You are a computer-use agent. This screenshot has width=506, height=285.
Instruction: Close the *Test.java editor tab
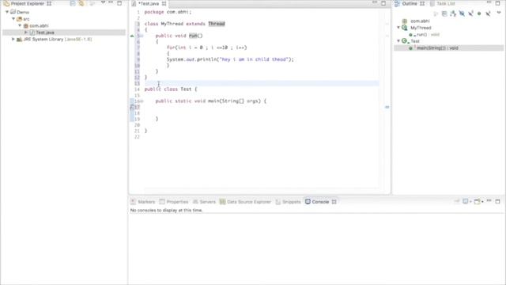(164, 3)
